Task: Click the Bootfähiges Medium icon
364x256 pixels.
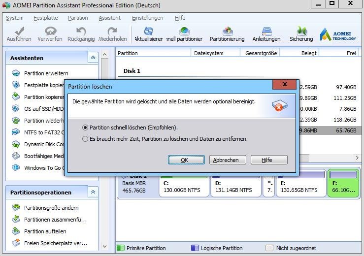Action: pyautogui.click(x=16, y=156)
